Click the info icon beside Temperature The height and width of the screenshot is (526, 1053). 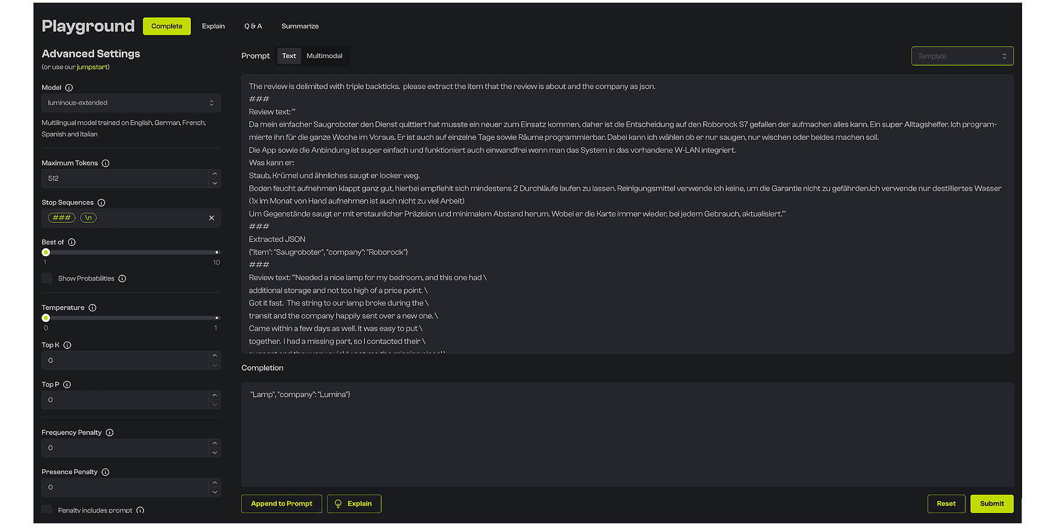pos(92,308)
